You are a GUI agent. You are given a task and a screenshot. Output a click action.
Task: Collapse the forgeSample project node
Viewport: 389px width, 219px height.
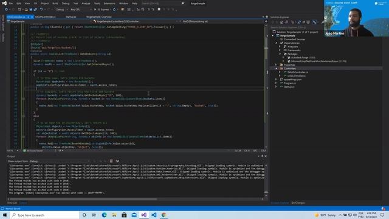coord(273,36)
